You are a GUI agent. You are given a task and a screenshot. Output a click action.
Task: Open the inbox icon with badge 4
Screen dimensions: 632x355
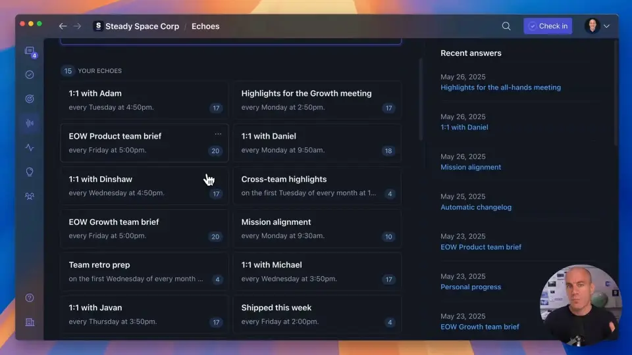tap(30, 51)
